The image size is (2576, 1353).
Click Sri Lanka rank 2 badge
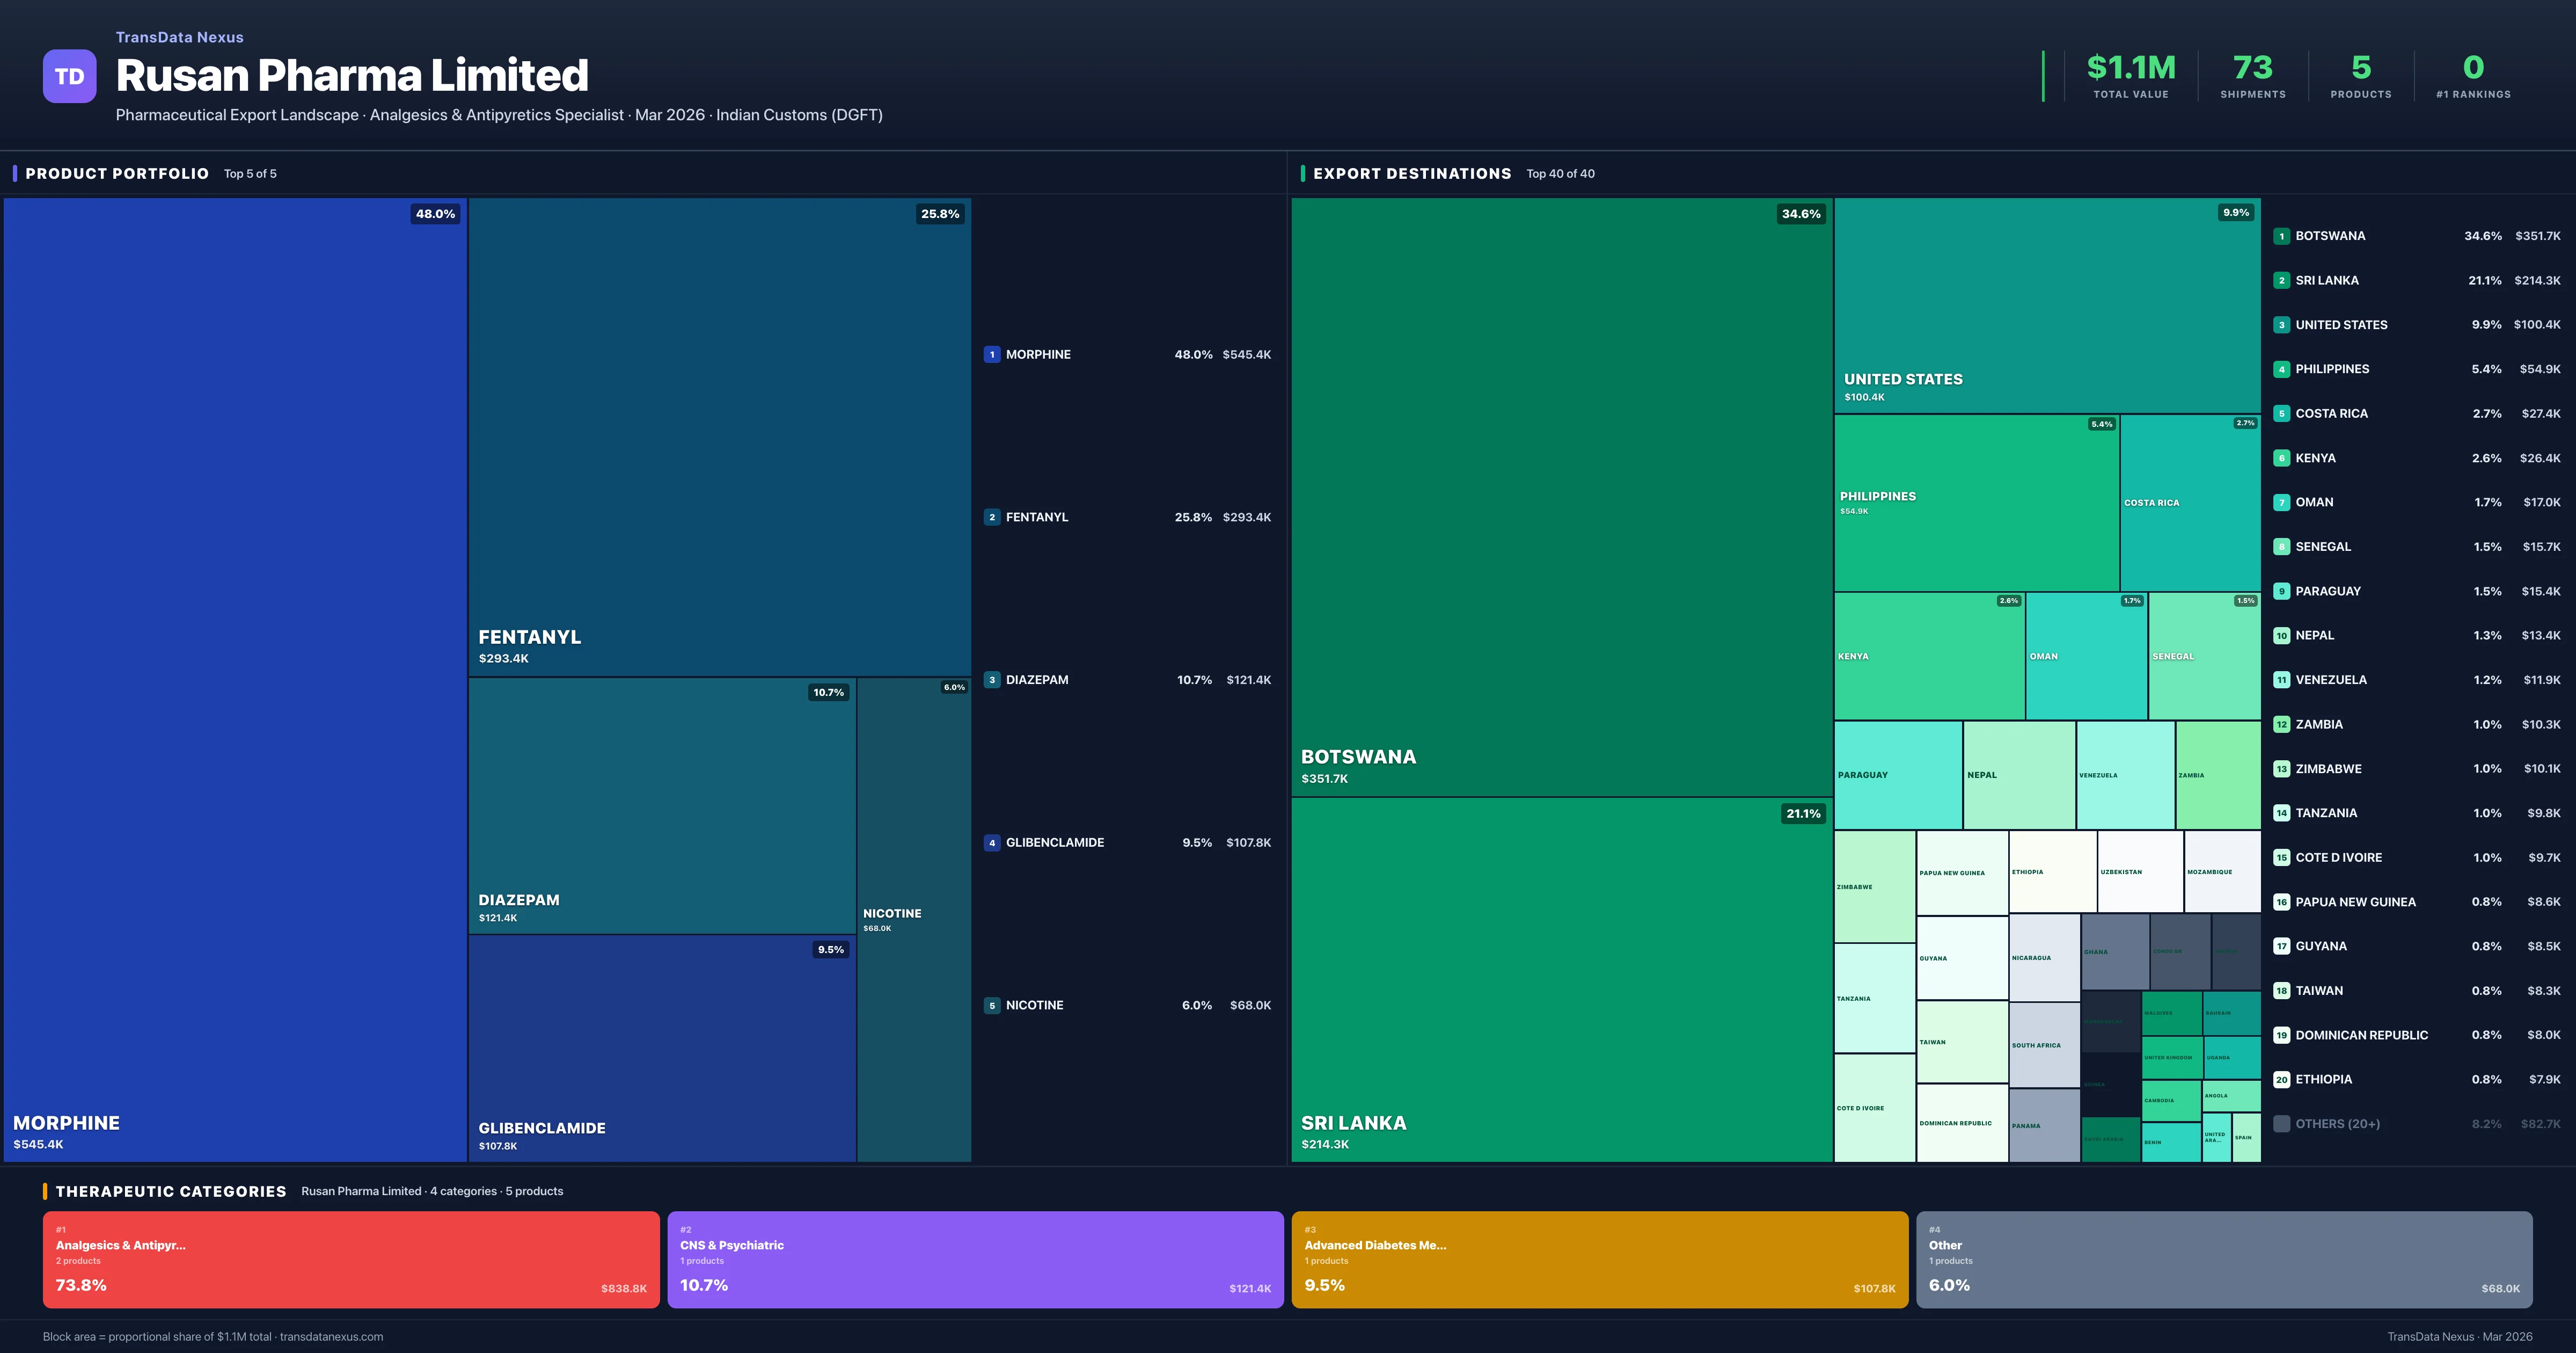2281,280
